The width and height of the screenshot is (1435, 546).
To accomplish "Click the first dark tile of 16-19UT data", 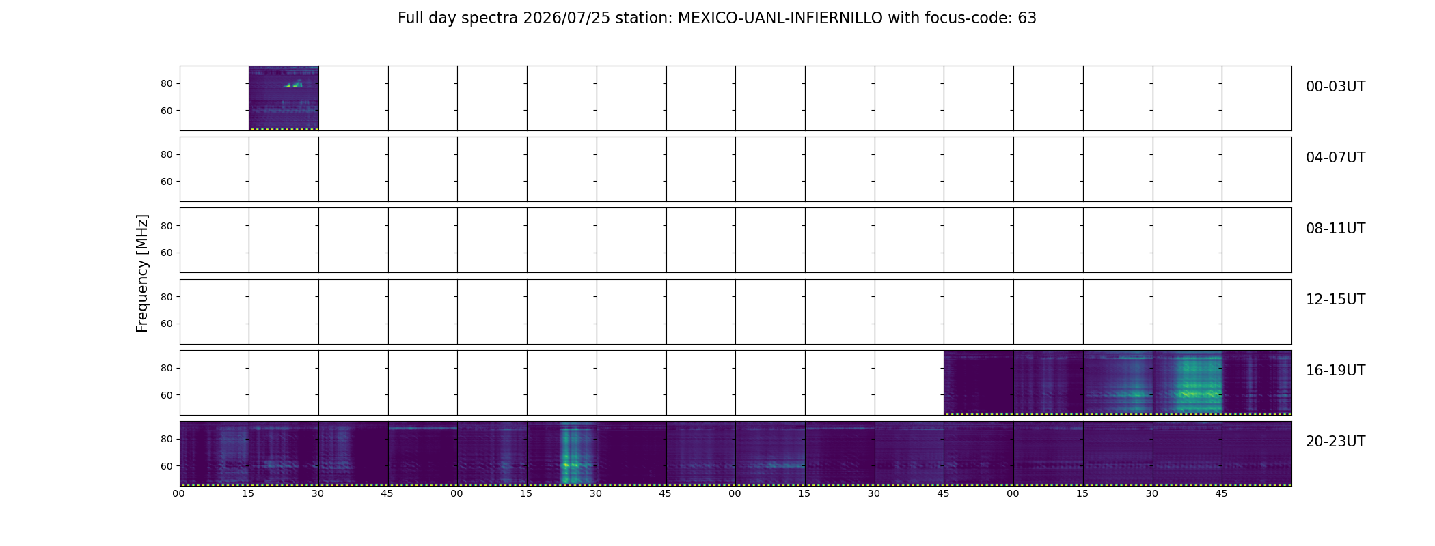I will point(979,383).
